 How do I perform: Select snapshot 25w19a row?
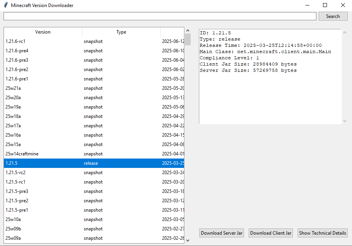click(94, 107)
